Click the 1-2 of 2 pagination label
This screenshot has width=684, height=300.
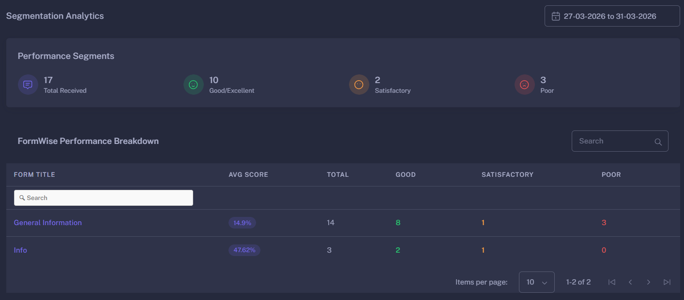point(578,282)
